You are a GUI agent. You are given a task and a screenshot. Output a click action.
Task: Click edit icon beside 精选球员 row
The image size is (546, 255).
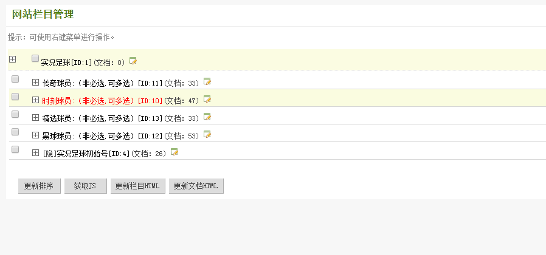(207, 117)
